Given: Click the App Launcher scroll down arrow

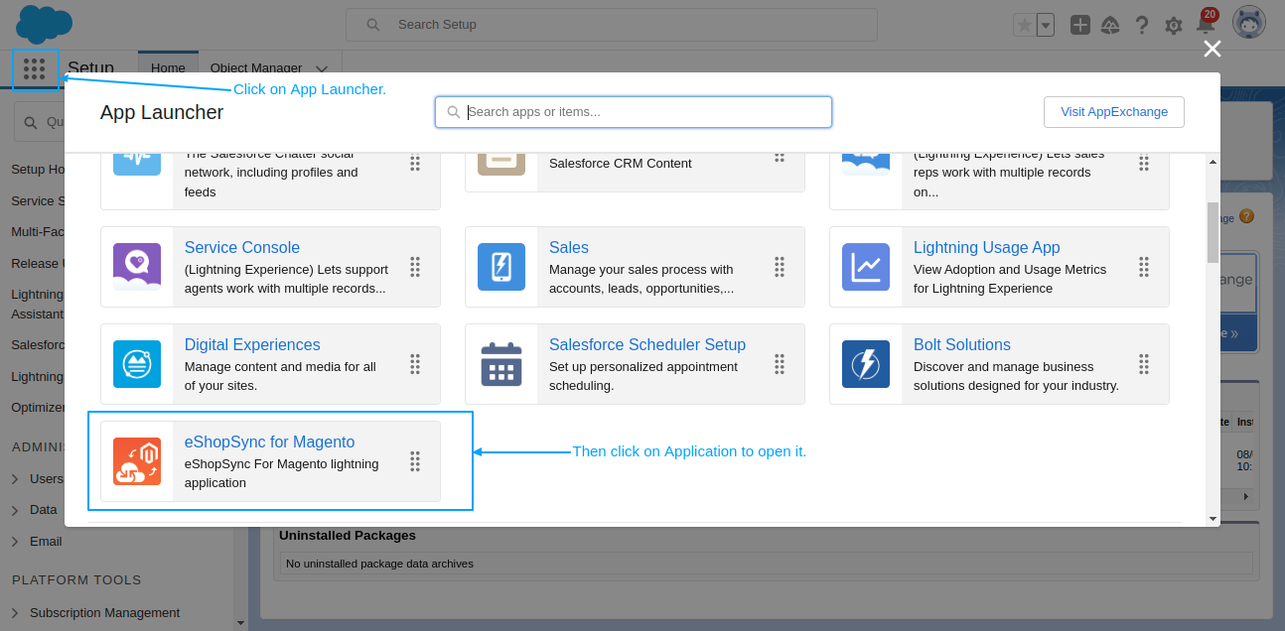Looking at the screenshot, I should (x=1213, y=519).
